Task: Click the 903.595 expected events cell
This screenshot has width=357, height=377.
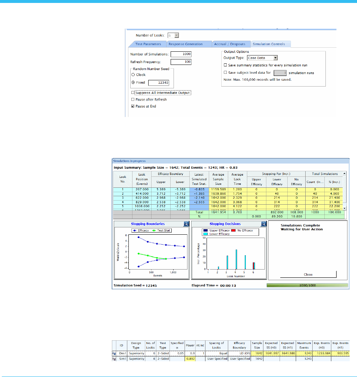Action: click(340, 354)
